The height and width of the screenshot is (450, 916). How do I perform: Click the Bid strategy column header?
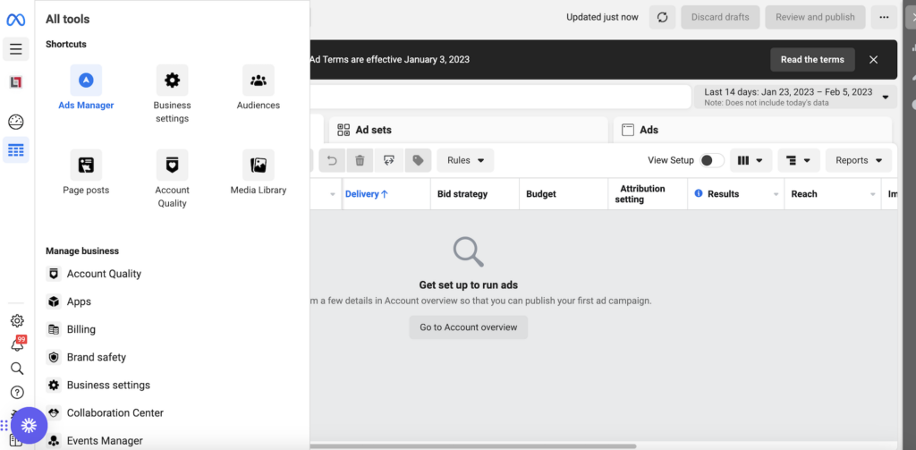click(462, 194)
